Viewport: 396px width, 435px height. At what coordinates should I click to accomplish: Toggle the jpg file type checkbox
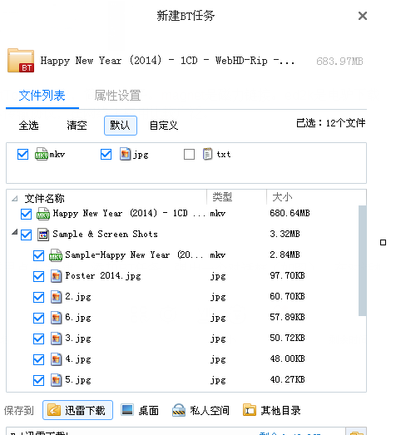click(x=106, y=154)
